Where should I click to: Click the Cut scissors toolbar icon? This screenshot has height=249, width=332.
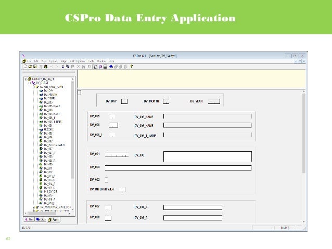(x=41, y=67)
